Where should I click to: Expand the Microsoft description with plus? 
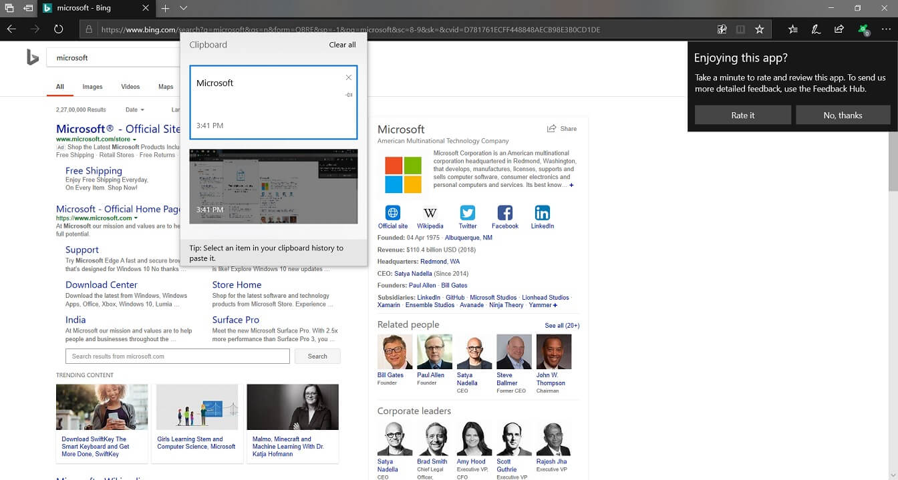(571, 185)
